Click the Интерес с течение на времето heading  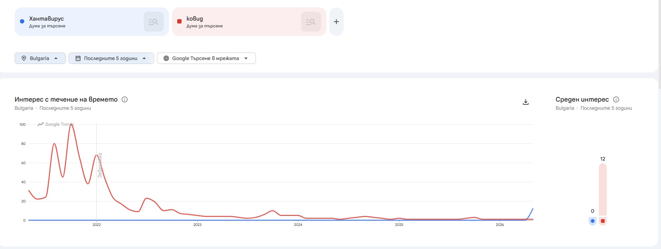pos(66,99)
